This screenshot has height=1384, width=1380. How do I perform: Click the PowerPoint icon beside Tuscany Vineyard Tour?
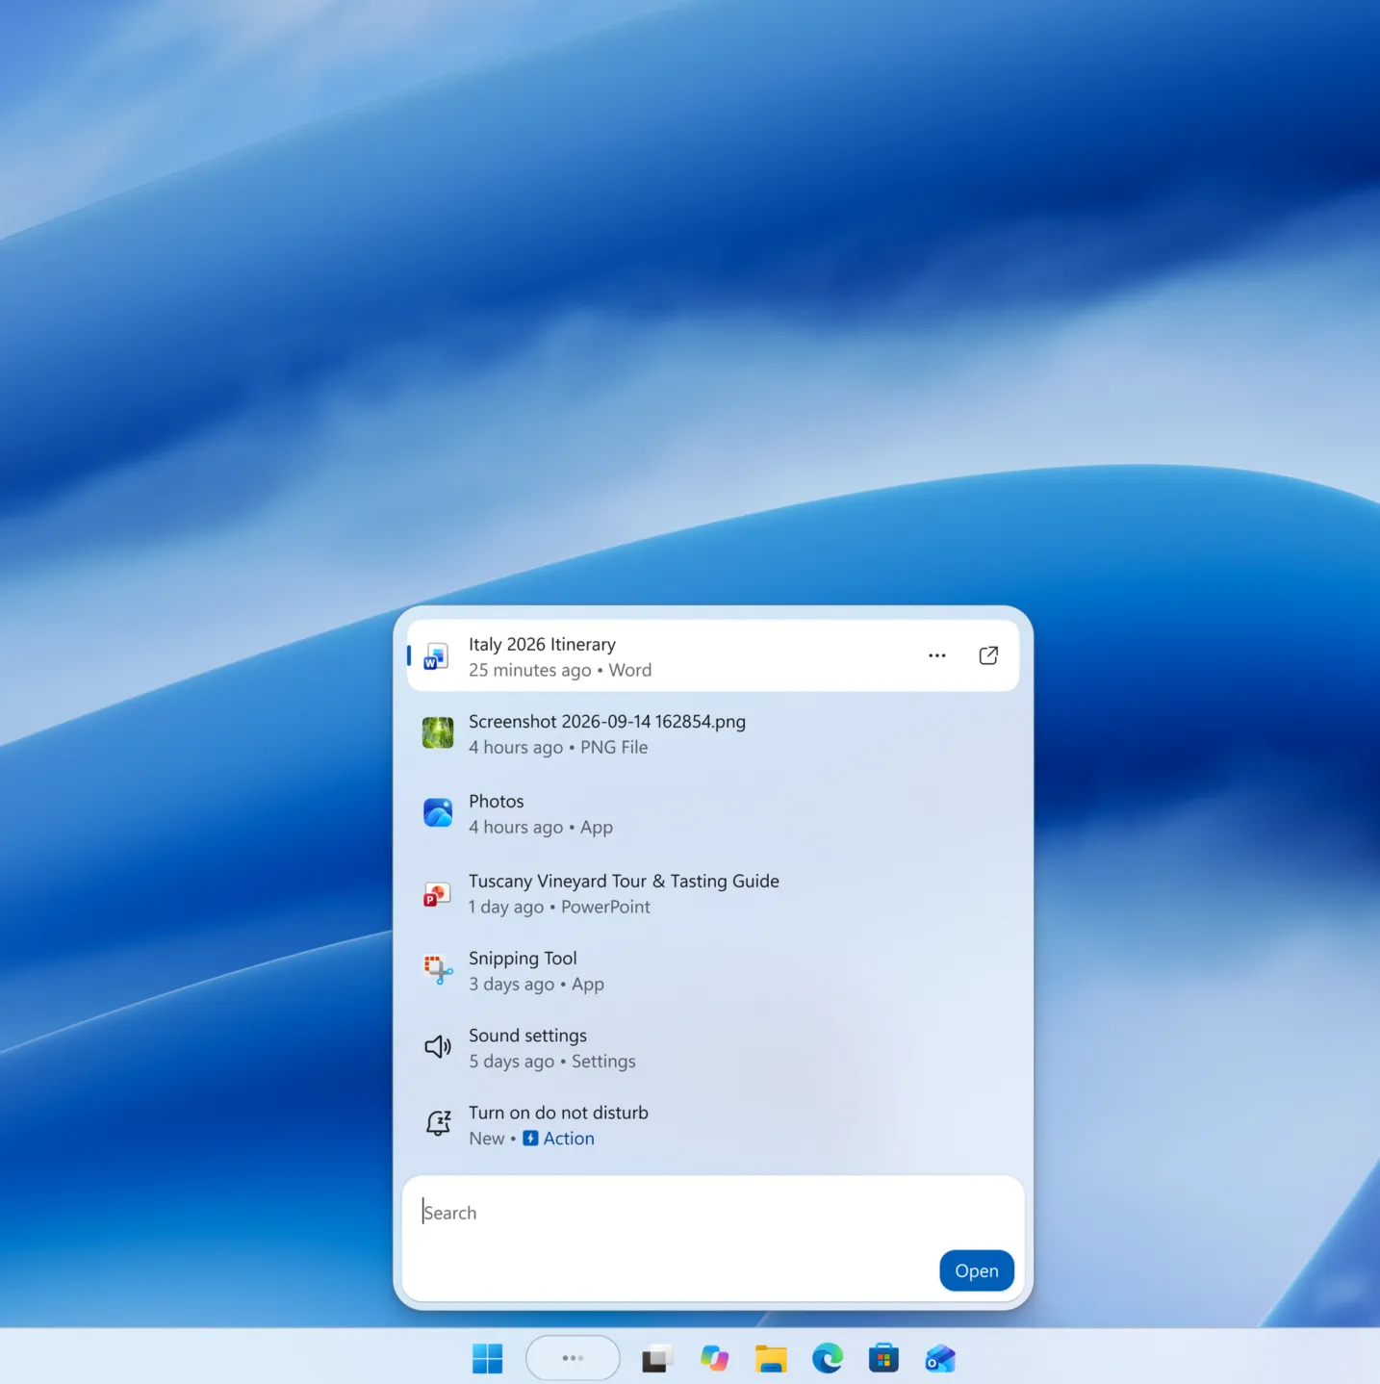tap(437, 894)
